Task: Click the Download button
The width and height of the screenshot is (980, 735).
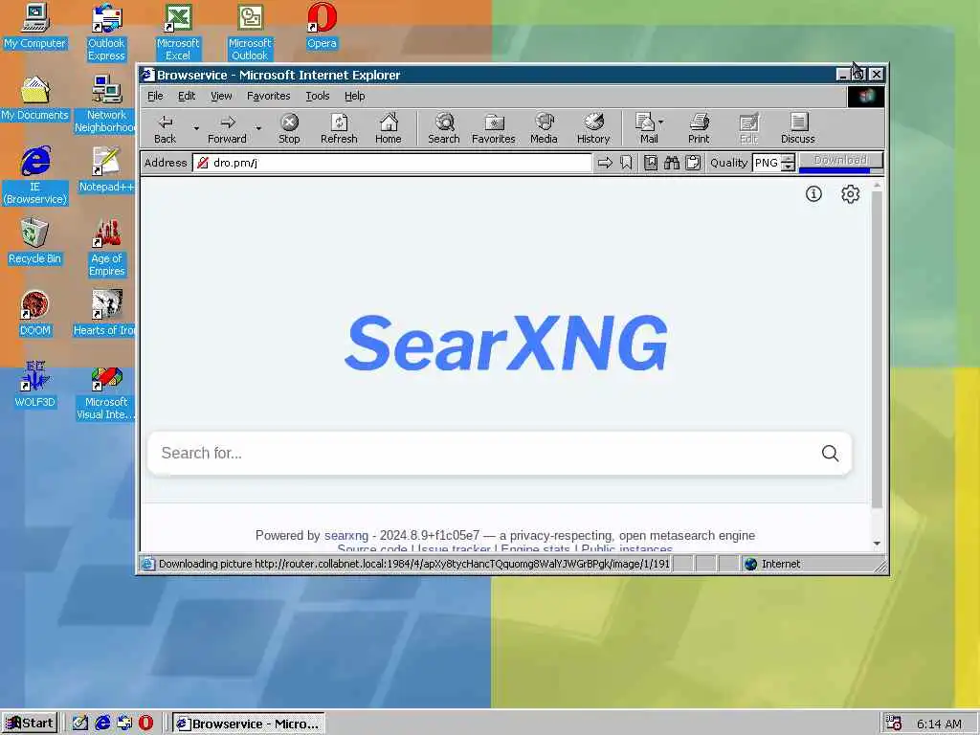Action: (x=840, y=160)
